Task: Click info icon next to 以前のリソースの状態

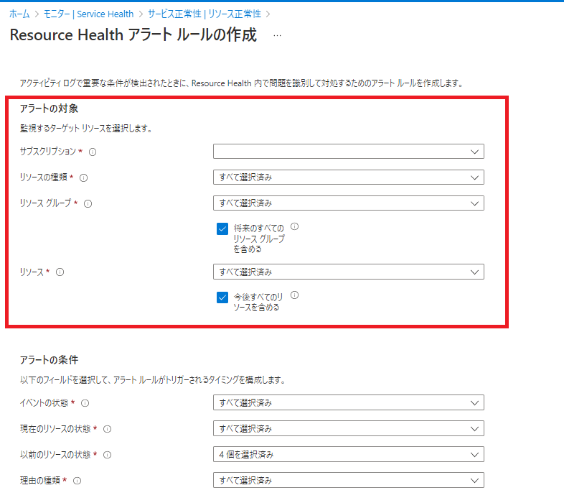Action: coord(107,455)
